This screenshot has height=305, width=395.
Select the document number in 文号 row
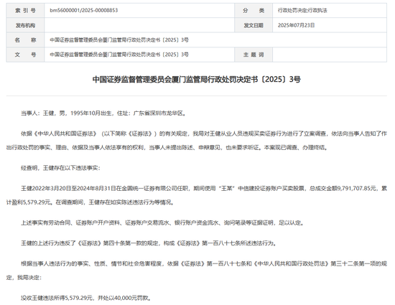click(119, 55)
